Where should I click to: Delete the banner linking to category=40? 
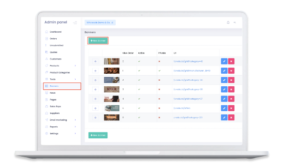(231, 61)
